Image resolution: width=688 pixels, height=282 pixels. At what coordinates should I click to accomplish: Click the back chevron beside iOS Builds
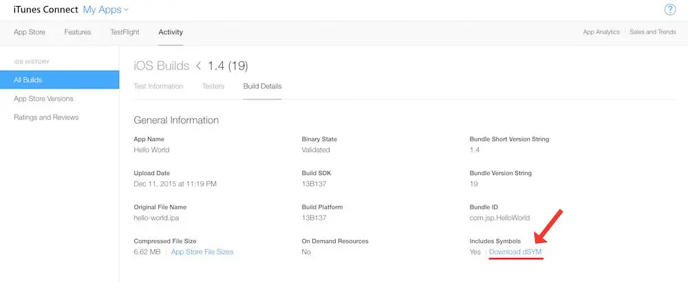pos(198,66)
